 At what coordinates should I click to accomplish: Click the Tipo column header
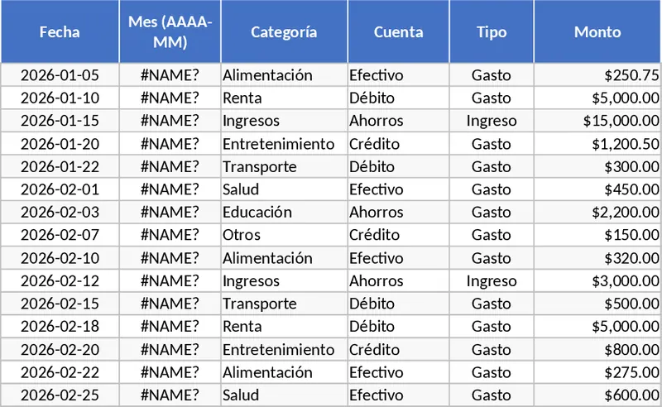[492, 32]
